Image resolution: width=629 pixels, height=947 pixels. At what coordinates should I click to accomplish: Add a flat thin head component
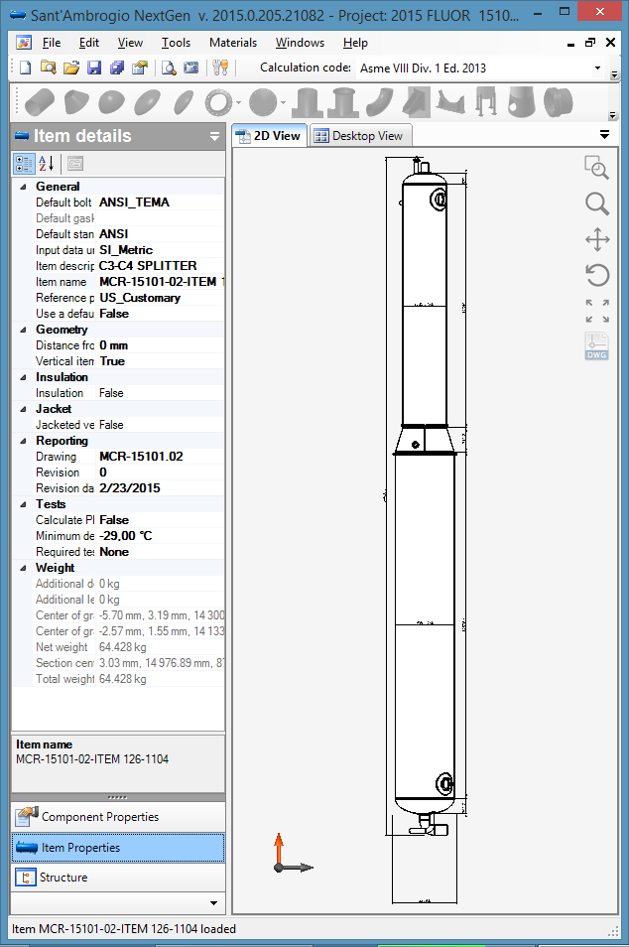(184, 102)
